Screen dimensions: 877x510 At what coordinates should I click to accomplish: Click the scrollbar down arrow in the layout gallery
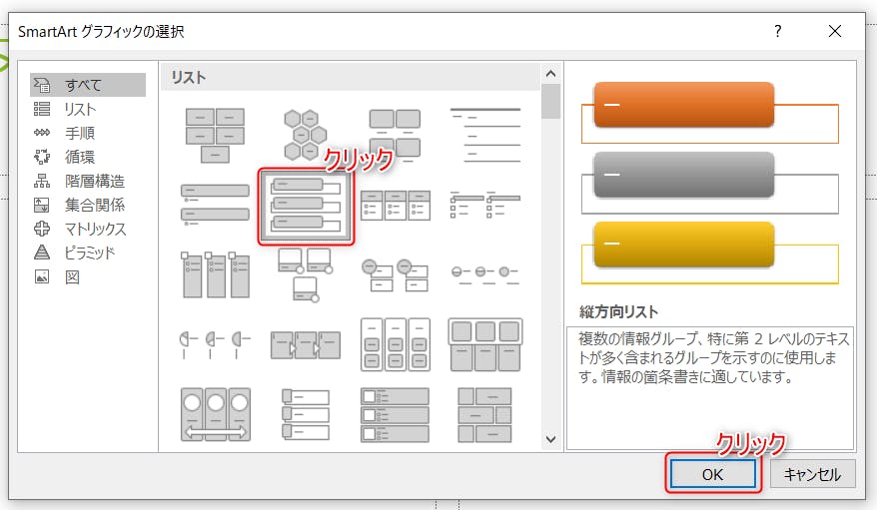coord(549,438)
